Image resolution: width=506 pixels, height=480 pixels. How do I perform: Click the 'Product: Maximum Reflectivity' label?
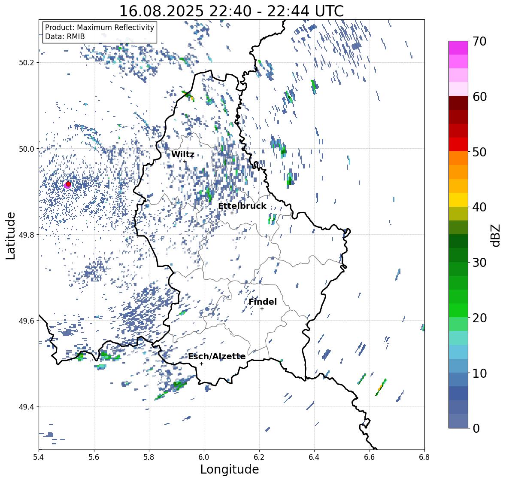pyautogui.click(x=100, y=28)
